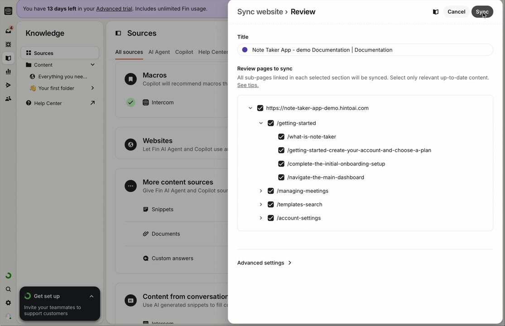Switch to the AI Agent tab
Screen dimensions: 505x326
pyautogui.click(x=159, y=52)
